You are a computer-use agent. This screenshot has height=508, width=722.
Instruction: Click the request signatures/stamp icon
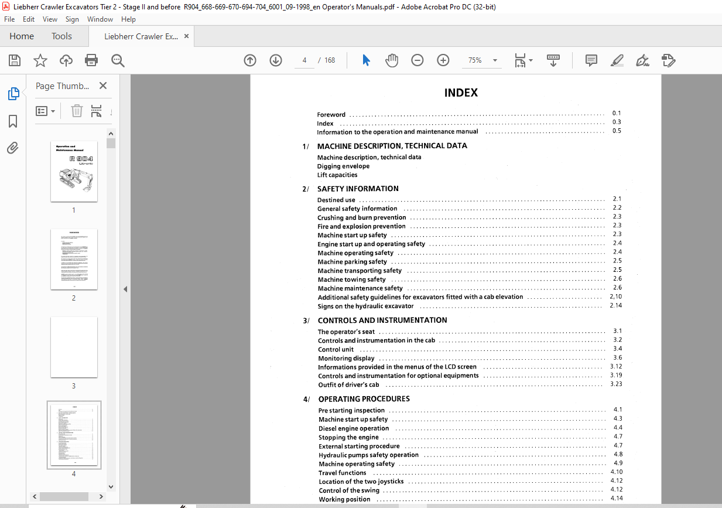coord(669,60)
